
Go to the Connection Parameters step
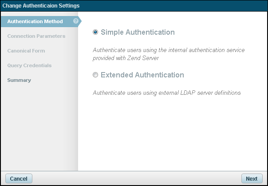click(36, 36)
